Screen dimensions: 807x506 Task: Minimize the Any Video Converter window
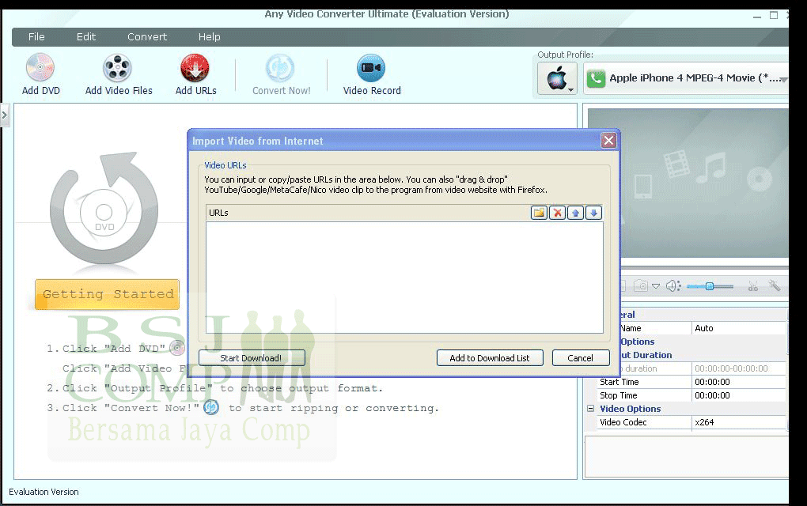(757, 16)
